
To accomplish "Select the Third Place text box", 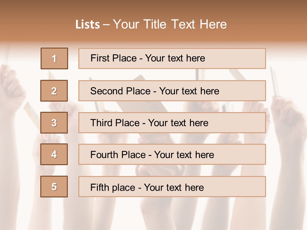I will coord(172,123).
